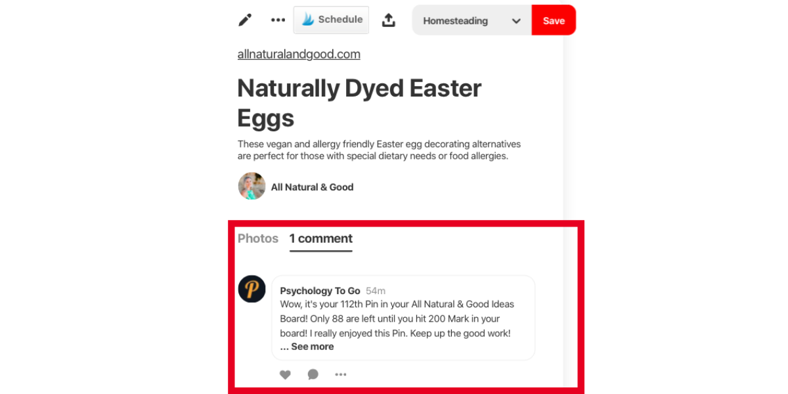Click the Tailwind Schedule button
The height and width of the screenshot is (394, 788).
(x=332, y=20)
